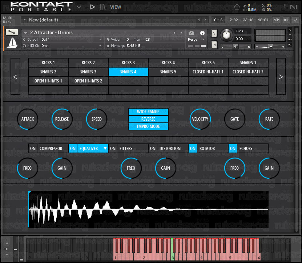This screenshot has height=263, width=302.
Task: Toggle the REVERSE mode
Action: (148, 119)
